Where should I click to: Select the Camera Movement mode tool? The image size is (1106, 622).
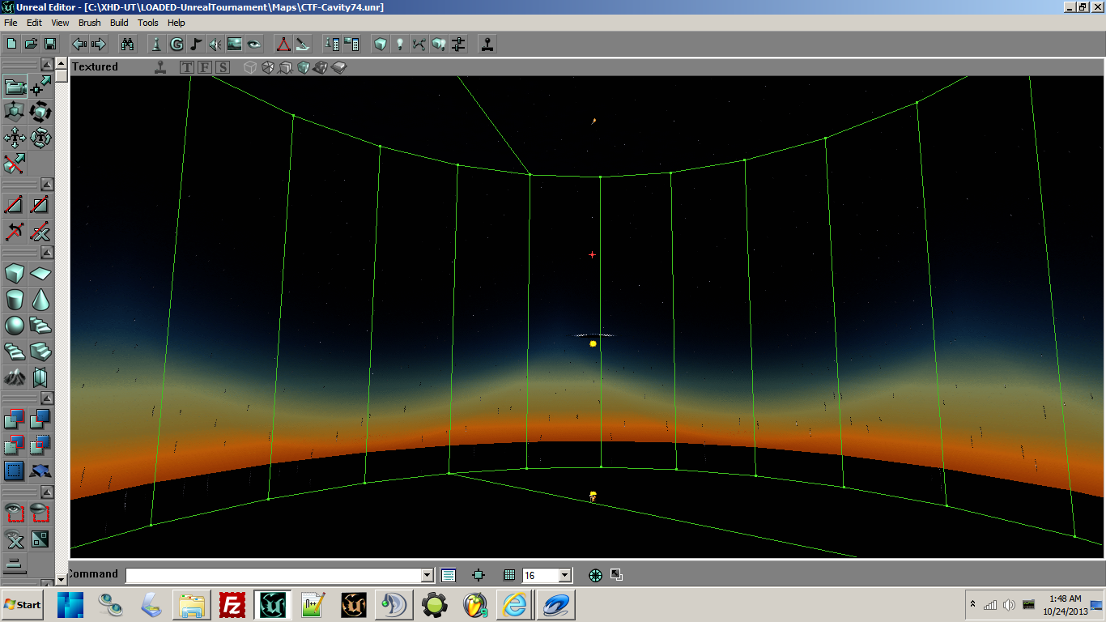15,87
